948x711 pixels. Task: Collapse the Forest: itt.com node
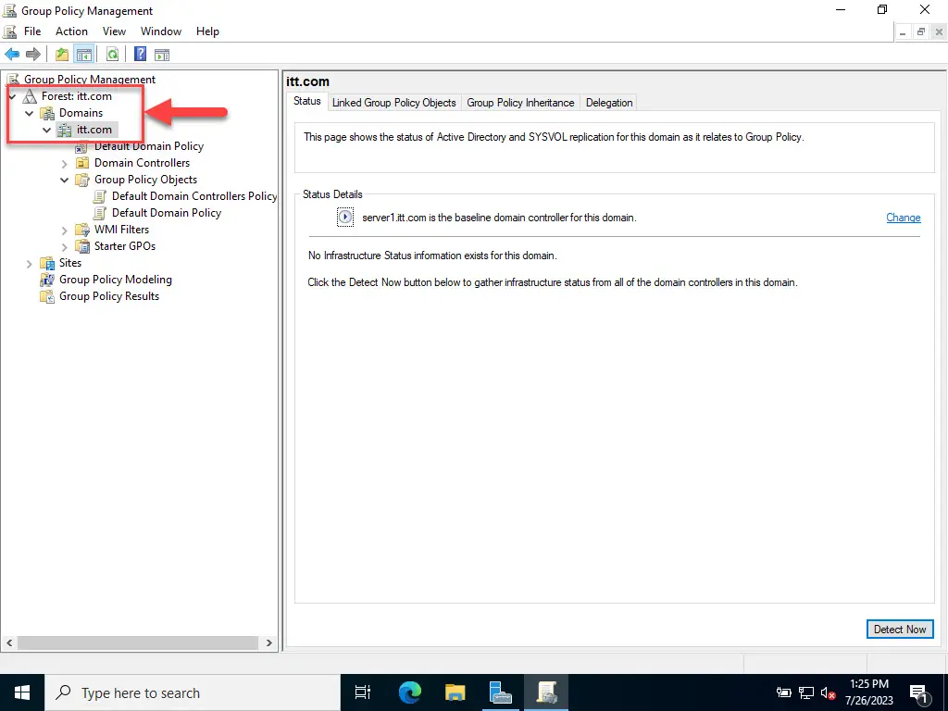tap(12, 96)
